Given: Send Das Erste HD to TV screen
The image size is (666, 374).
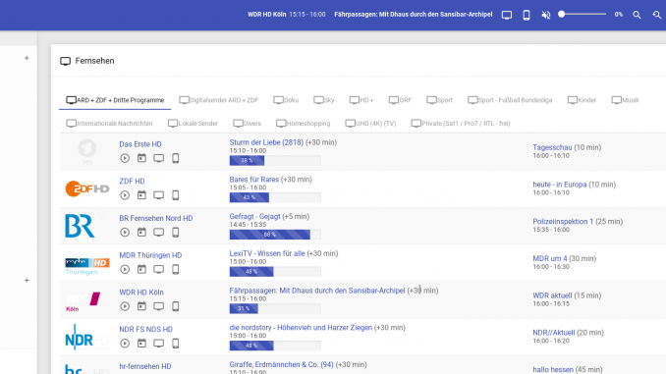Looking at the screenshot, I should (158, 158).
